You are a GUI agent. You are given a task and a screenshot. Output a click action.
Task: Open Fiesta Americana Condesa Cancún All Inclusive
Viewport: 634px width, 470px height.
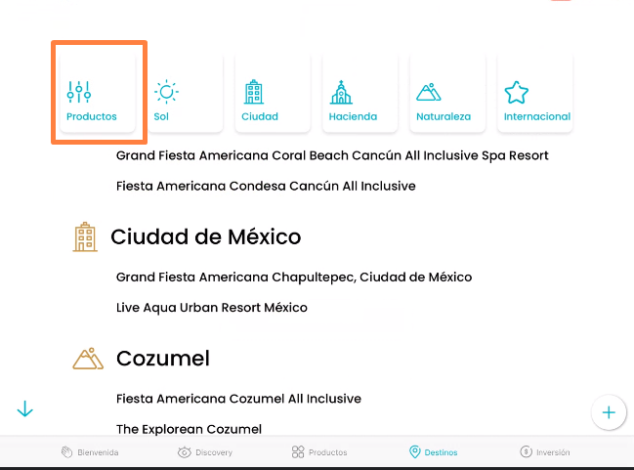click(x=266, y=186)
